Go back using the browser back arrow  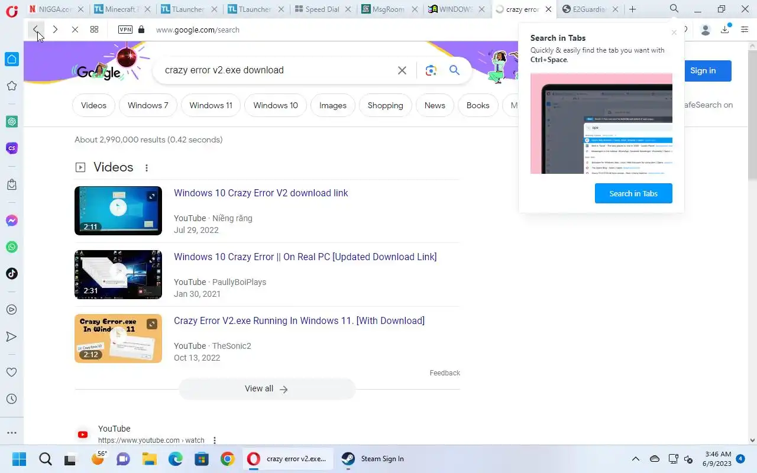[x=36, y=30]
